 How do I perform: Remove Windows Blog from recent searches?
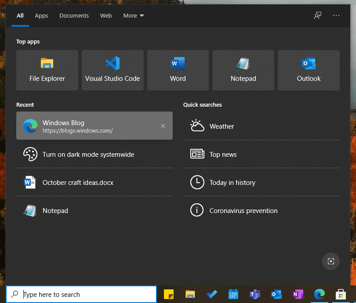[x=163, y=126]
